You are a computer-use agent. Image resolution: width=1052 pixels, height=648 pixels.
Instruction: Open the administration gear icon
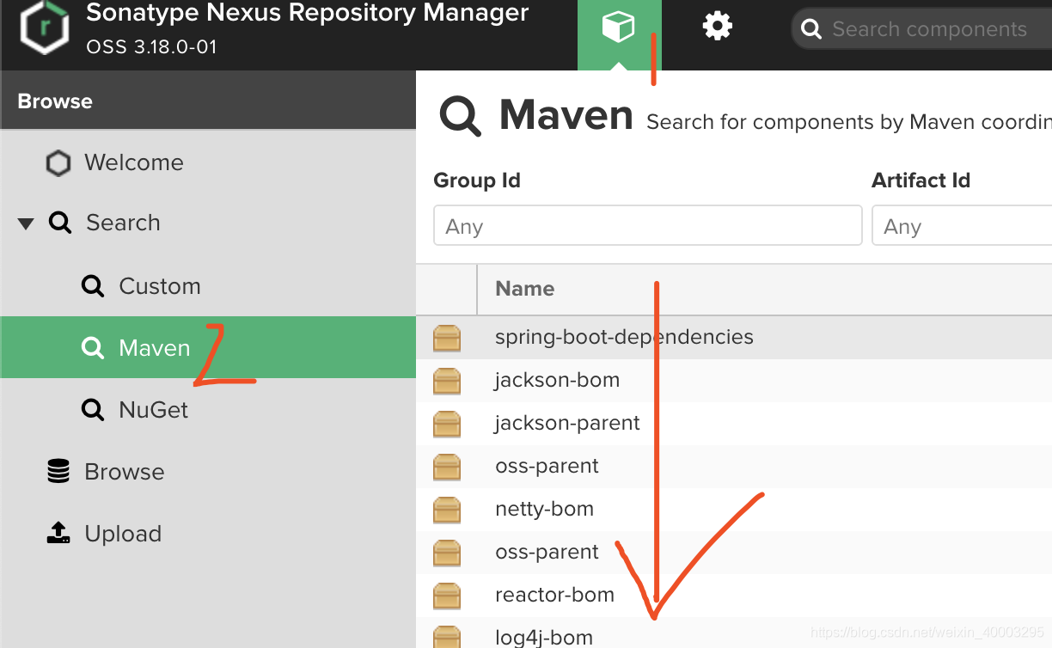(717, 27)
